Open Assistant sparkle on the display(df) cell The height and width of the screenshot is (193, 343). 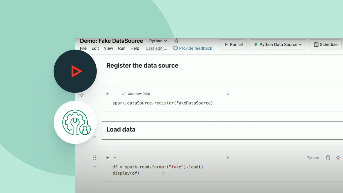coord(338,158)
